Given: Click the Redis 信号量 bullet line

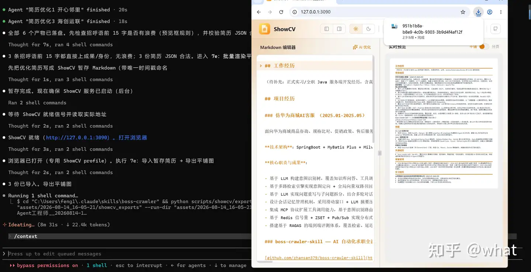Looking at the screenshot, I should [x=319, y=217].
